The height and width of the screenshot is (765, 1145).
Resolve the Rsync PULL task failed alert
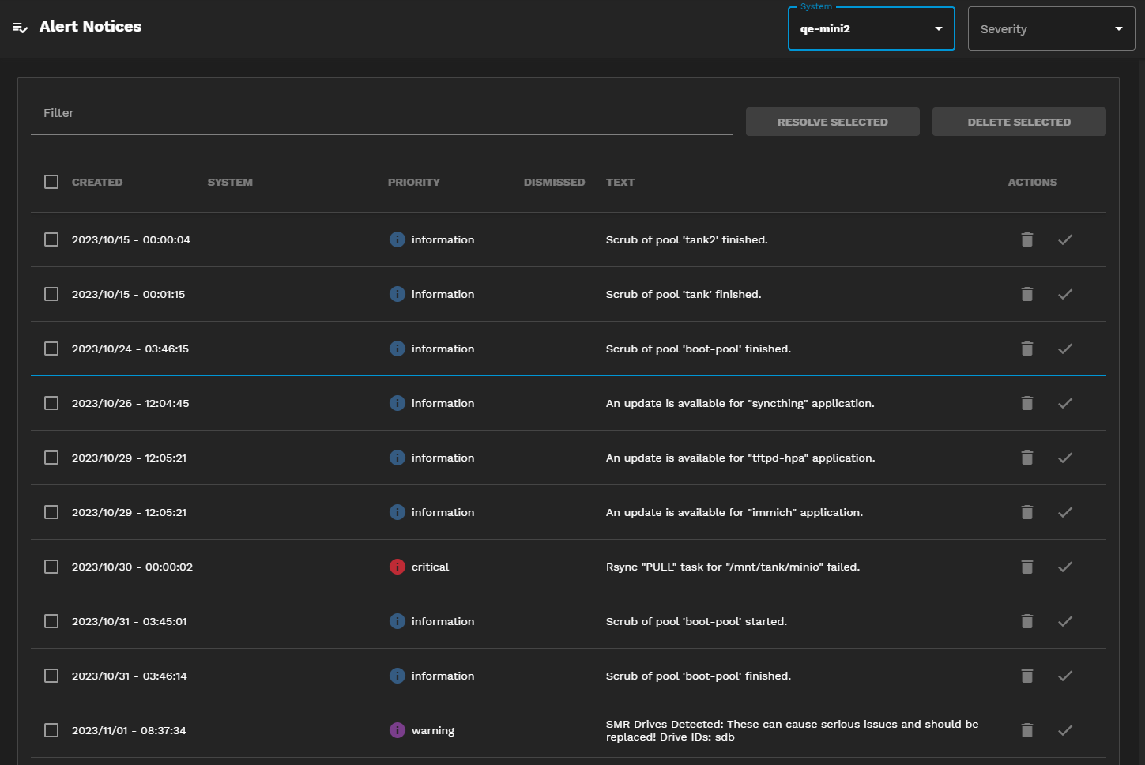point(1064,567)
